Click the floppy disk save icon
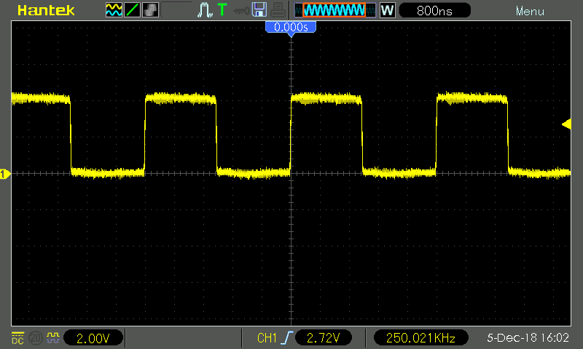583x349 pixels. pos(259,11)
